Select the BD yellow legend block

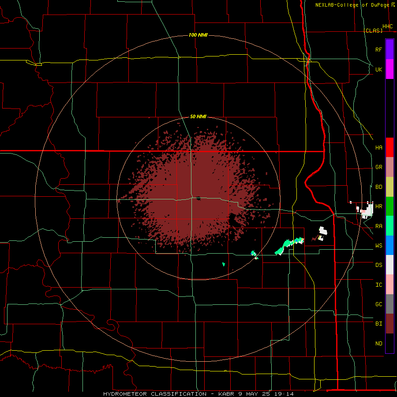coord(390,187)
